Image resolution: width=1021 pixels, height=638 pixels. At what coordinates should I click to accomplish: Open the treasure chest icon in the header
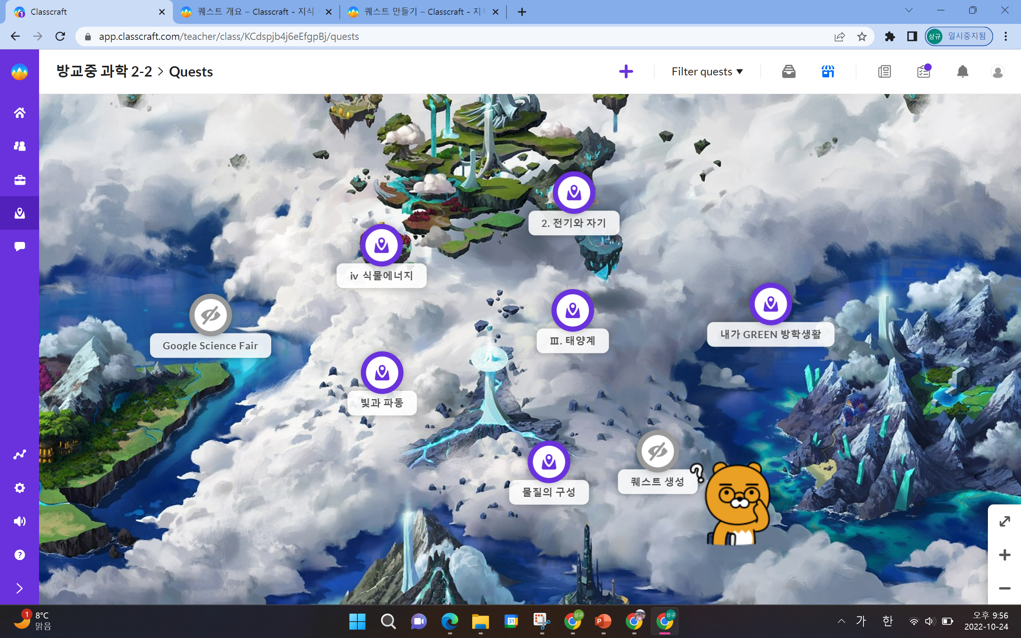(x=788, y=72)
